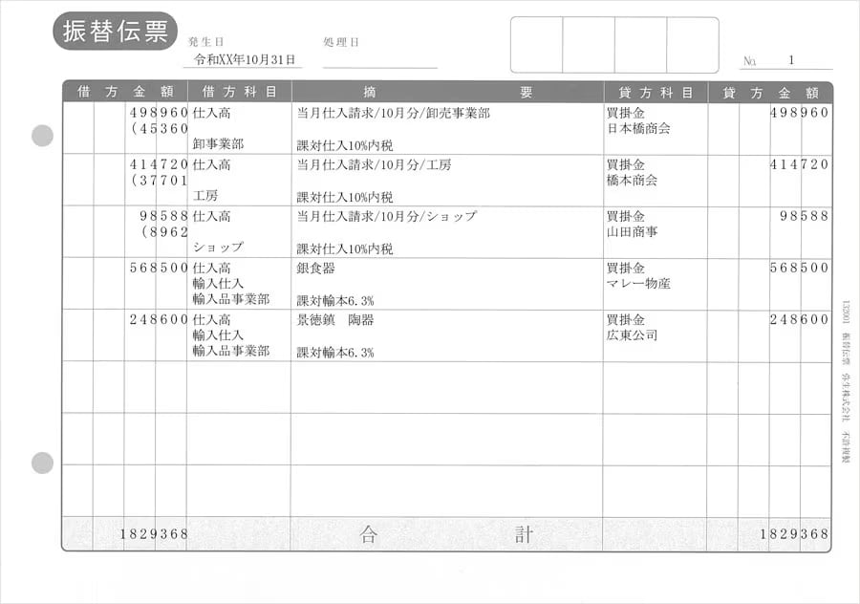The height and width of the screenshot is (604, 860).
Task: Select the tax figure (37701
Action: (159, 180)
